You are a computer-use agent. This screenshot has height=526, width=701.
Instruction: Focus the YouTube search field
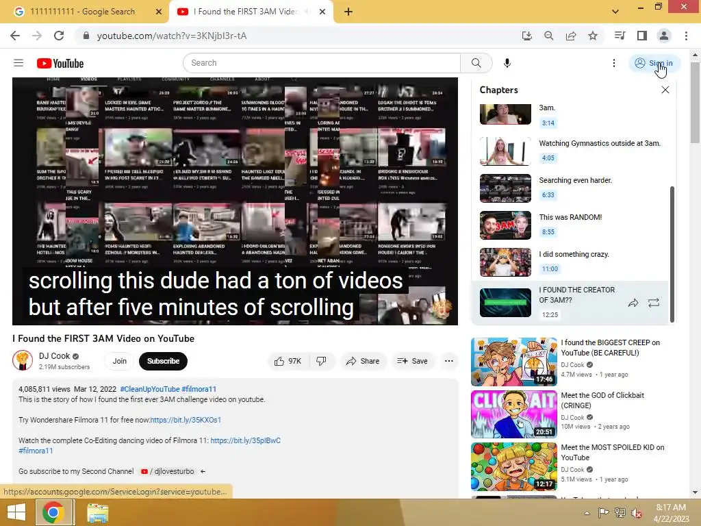pyautogui.click(x=322, y=63)
